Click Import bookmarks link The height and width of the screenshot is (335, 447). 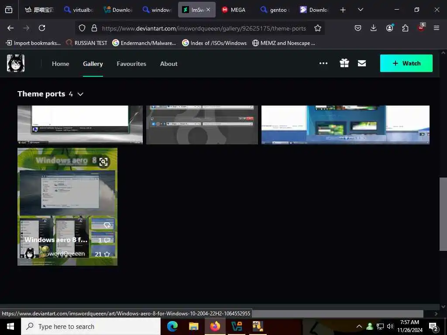[33, 43]
